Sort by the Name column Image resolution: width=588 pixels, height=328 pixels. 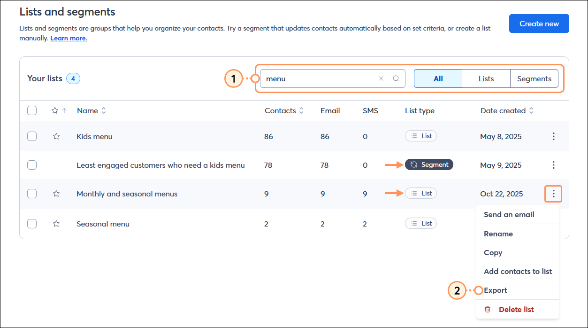coord(92,111)
